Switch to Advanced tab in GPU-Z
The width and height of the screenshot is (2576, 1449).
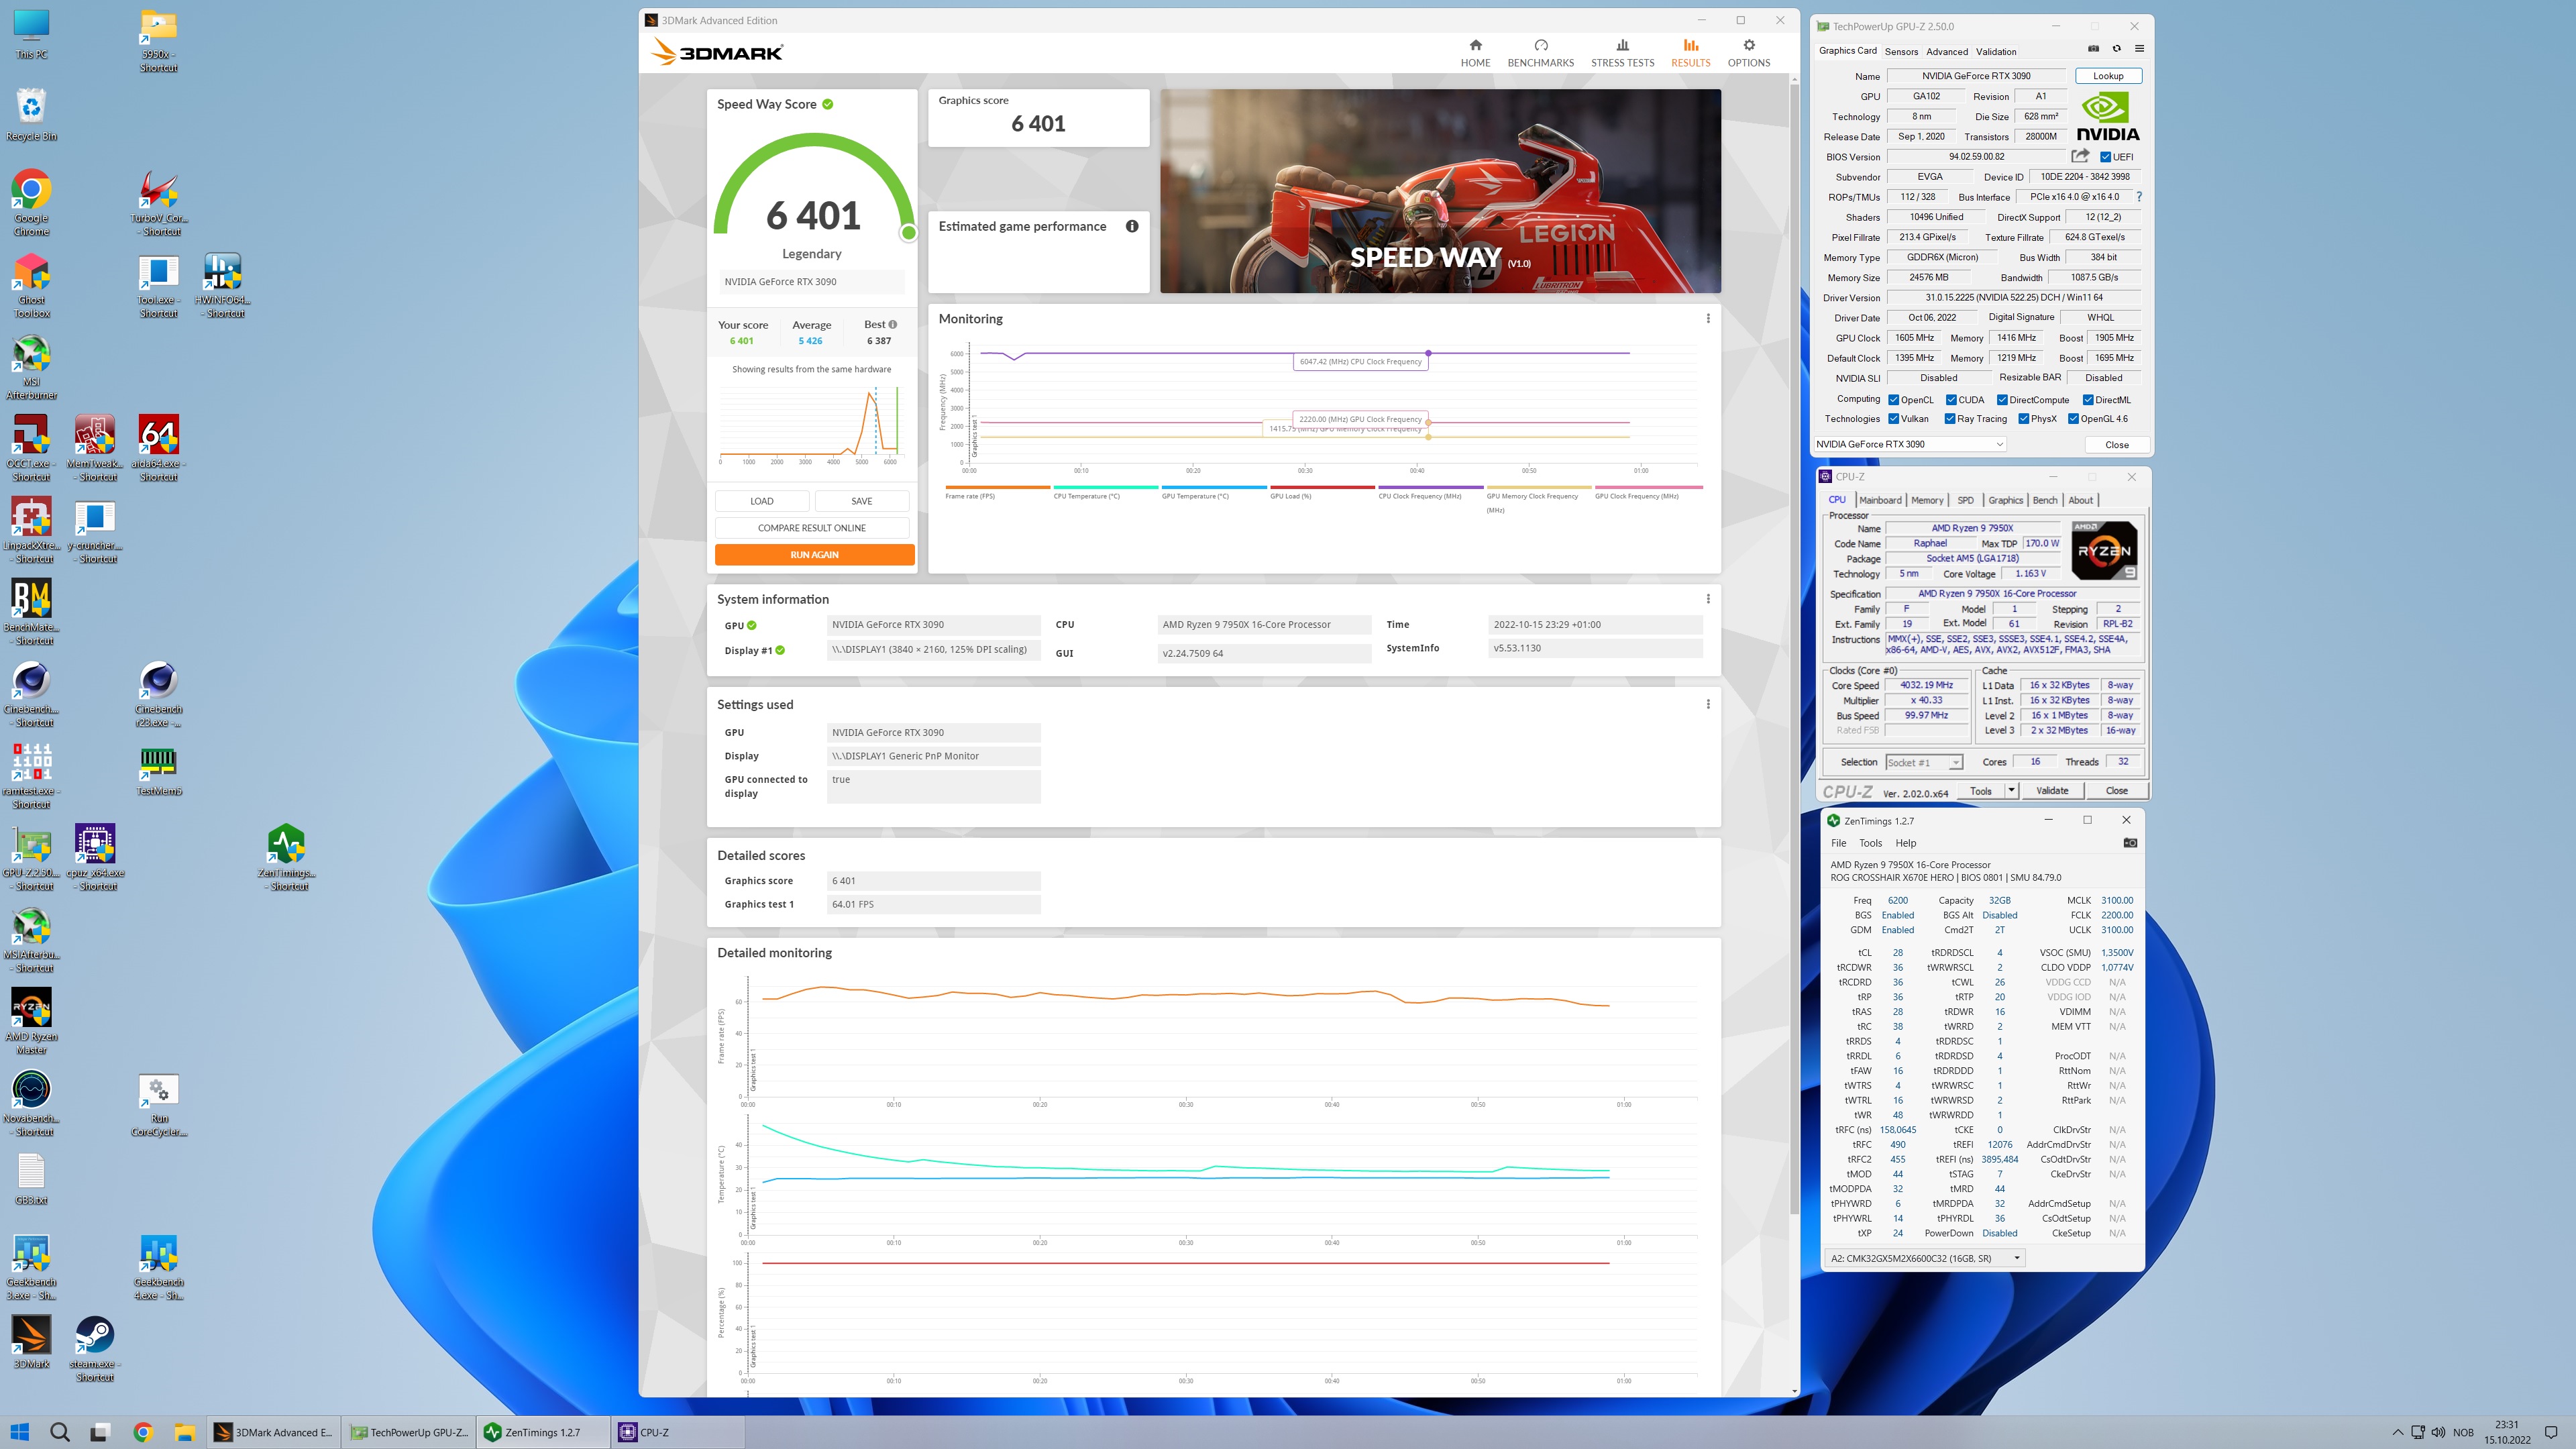(x=1946, y=51)
